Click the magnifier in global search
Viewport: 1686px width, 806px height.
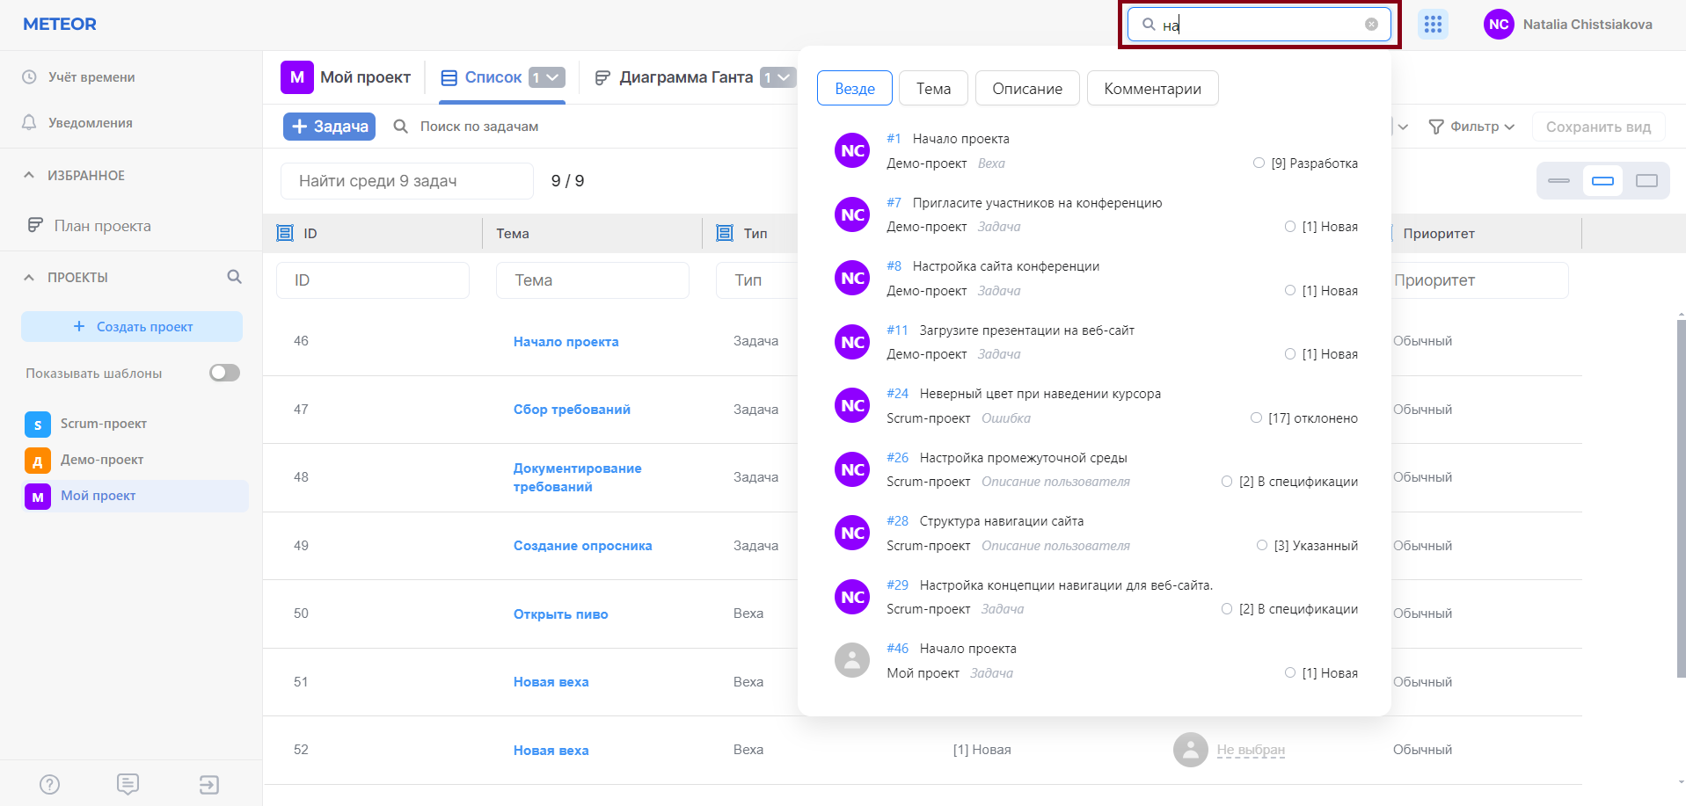click(1149, 25)
